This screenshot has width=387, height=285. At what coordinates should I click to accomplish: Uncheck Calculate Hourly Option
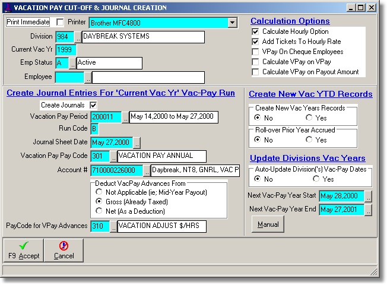point(255,31)
